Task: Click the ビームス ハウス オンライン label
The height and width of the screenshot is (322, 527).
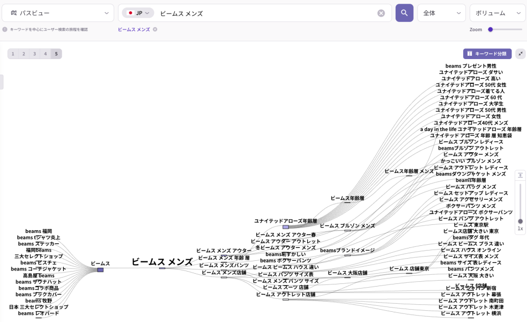Action: (x=471, y=250)
